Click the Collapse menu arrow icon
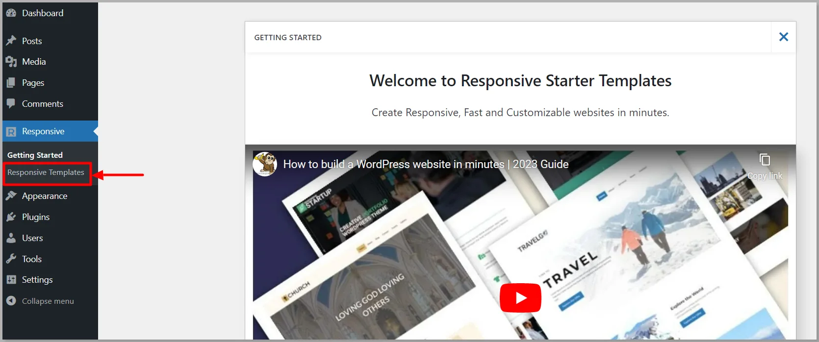This screenshot has width=819, height=342. click(11, 301)
